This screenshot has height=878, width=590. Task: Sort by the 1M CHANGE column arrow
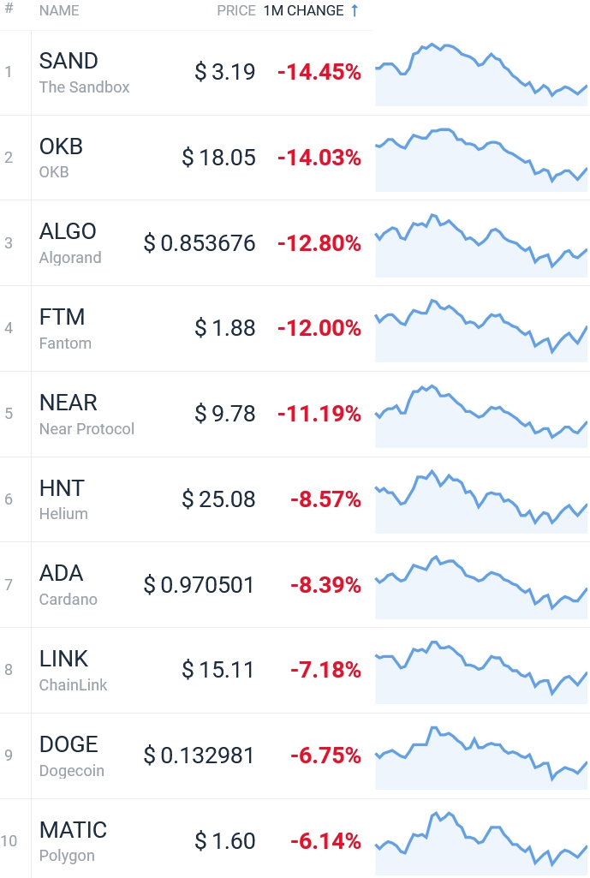pos(355,10)
